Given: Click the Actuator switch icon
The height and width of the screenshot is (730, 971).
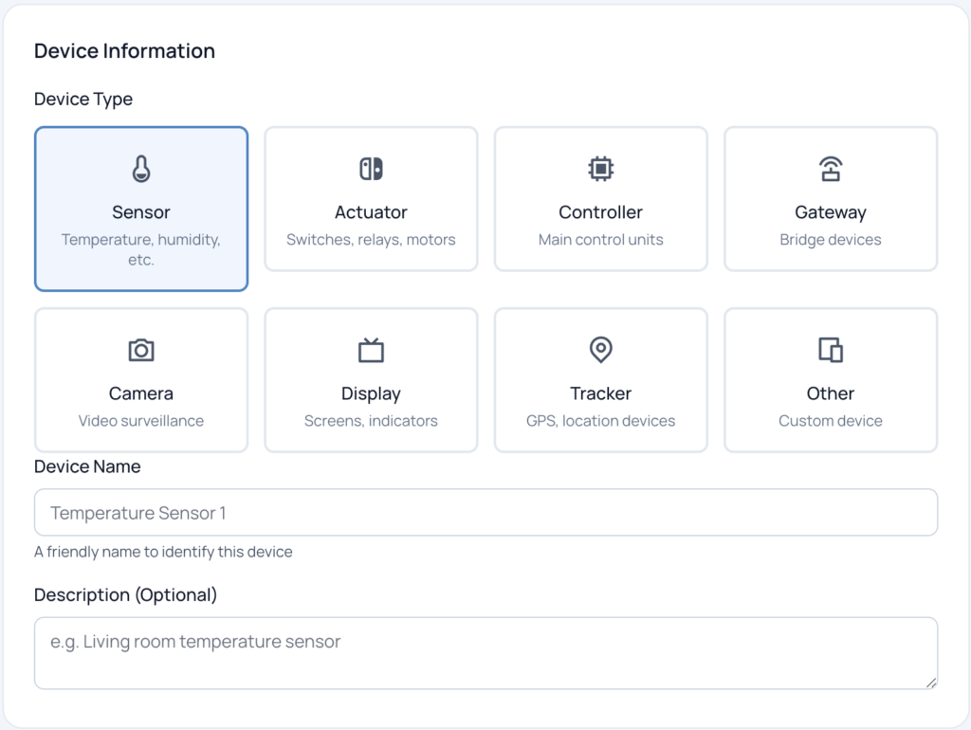Looking at the screenshot, I should coord(371,170).
